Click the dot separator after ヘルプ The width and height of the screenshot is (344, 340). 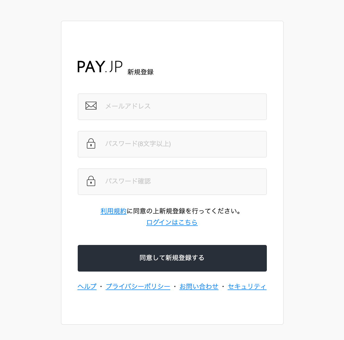pyautogui.click(x=101, y=287)
